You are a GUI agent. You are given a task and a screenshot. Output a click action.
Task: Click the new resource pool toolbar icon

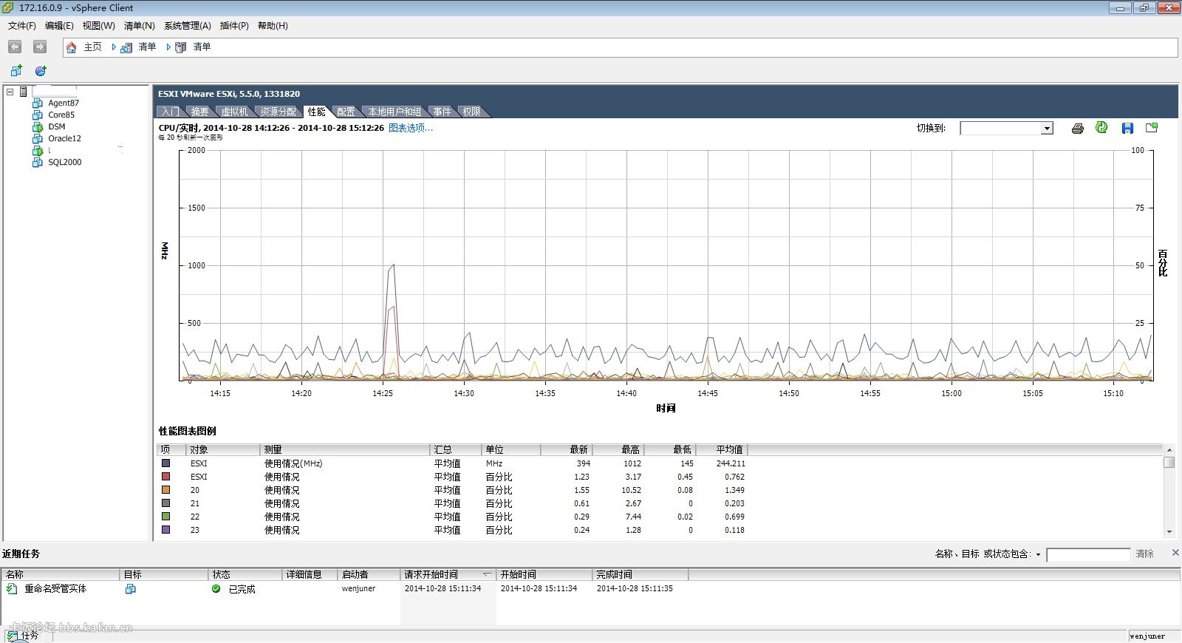click(41, 71)
